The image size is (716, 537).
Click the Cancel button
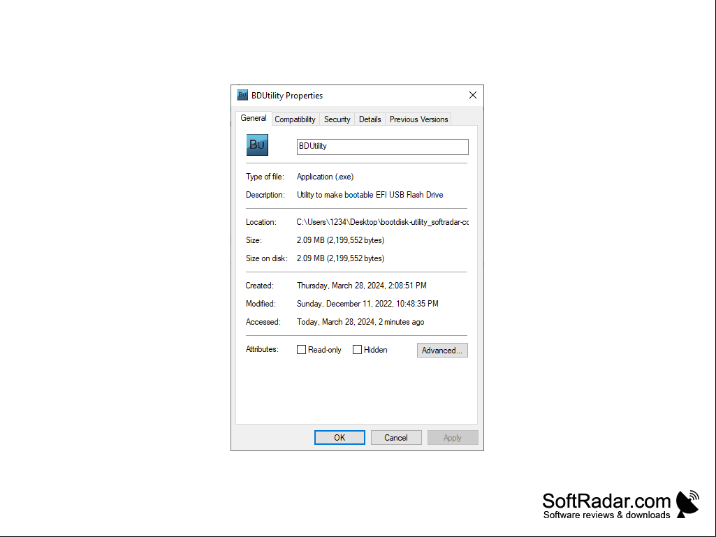(396, 437)
